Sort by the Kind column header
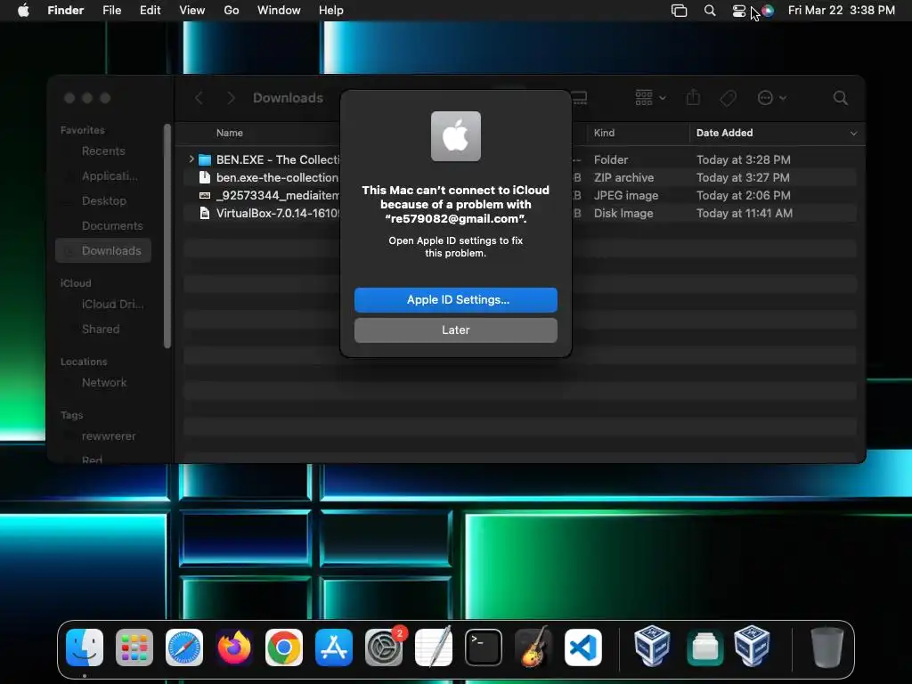912x684 pixels. click(605, 133)
